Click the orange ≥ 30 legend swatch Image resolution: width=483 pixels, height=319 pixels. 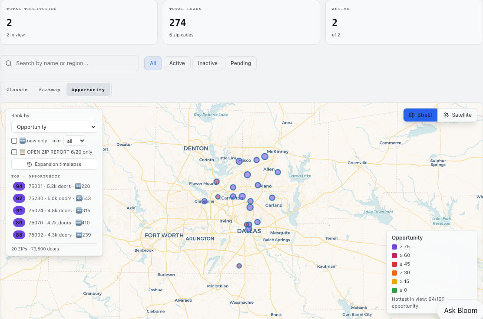tap(394, 273)
